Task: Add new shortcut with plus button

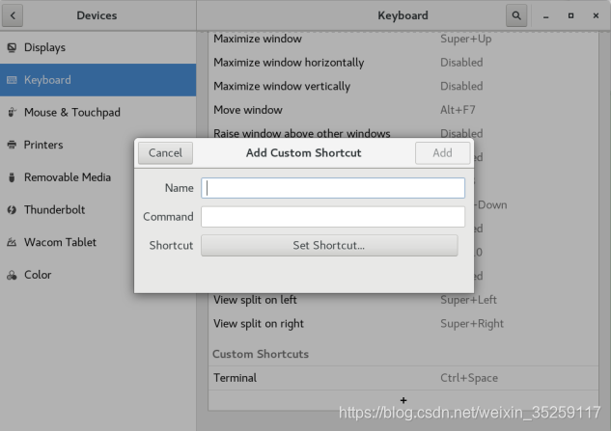Action: click(403, 400)
